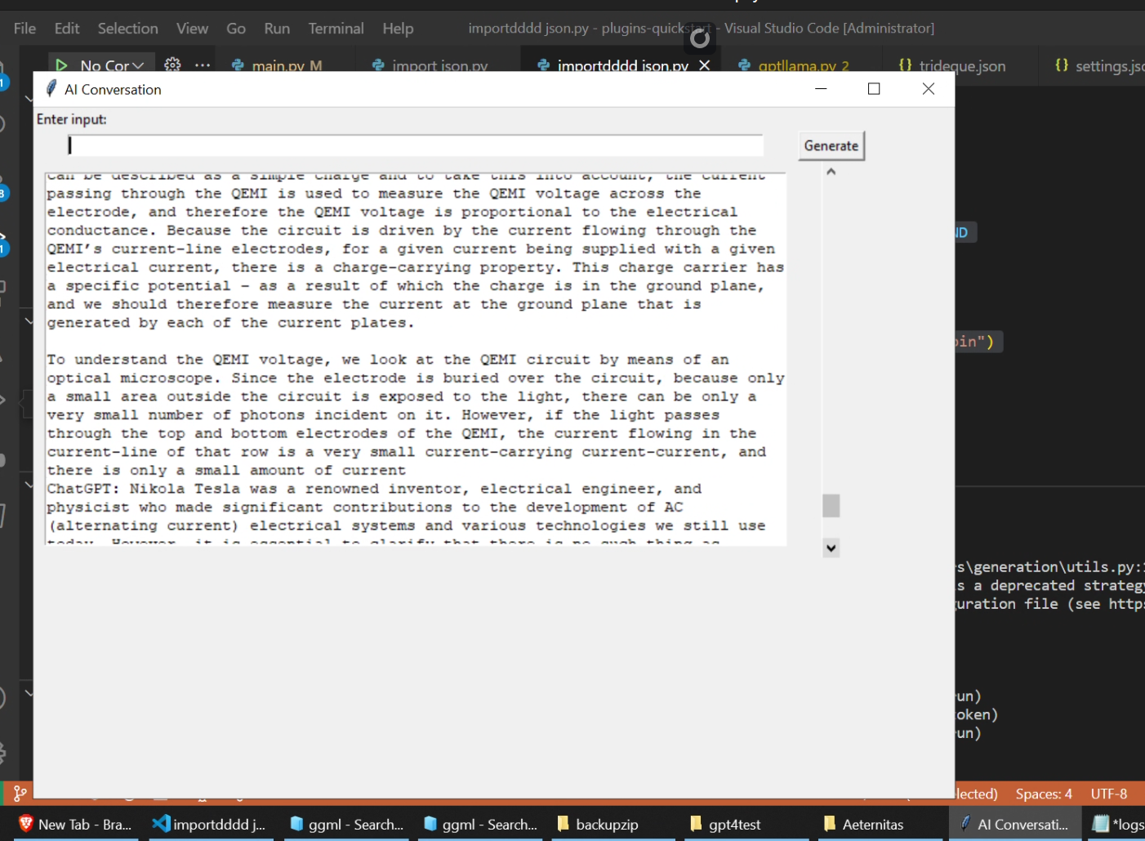Click the Enter input text field
1145x841 pixels.
(415, 145)
